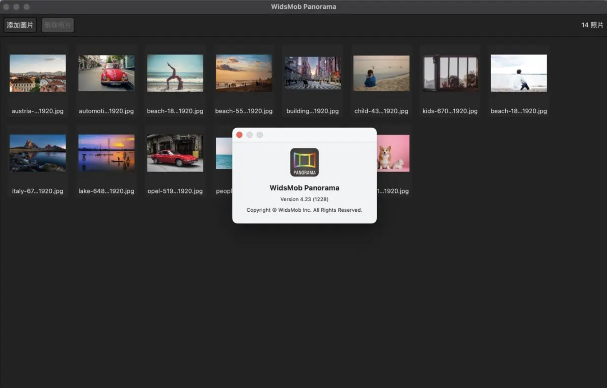The image size is (607, 388).
Task: Click the WidsMob Panorama window title
Action: (303, 6)
